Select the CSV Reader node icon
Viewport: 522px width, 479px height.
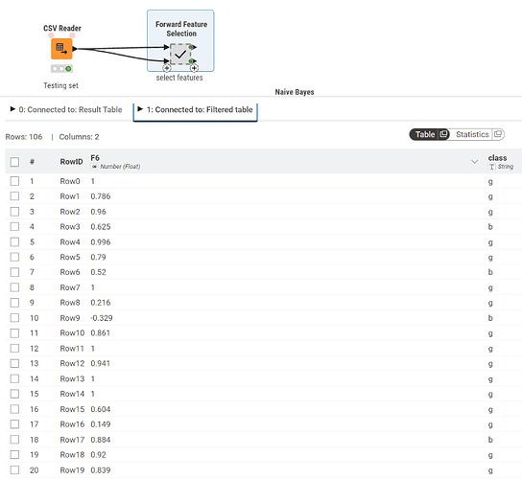[x=61, y=49]
